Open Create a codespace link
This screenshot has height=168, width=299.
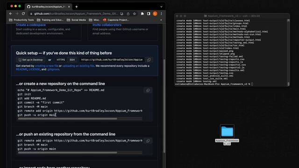31,25
